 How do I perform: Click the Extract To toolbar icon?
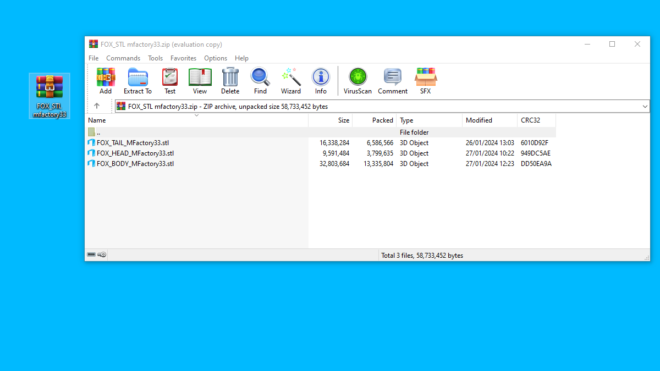pyautogui.click(x=137, y=81)
